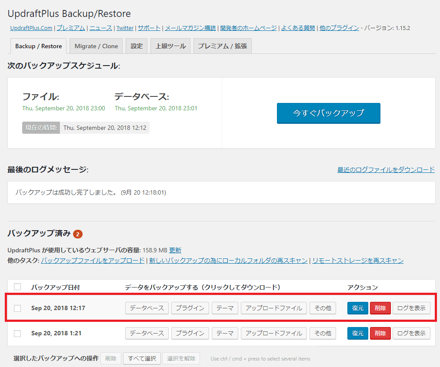Download the アップロードファイル of the 1:21 backup
440x367 pixels.
point(273,333)
